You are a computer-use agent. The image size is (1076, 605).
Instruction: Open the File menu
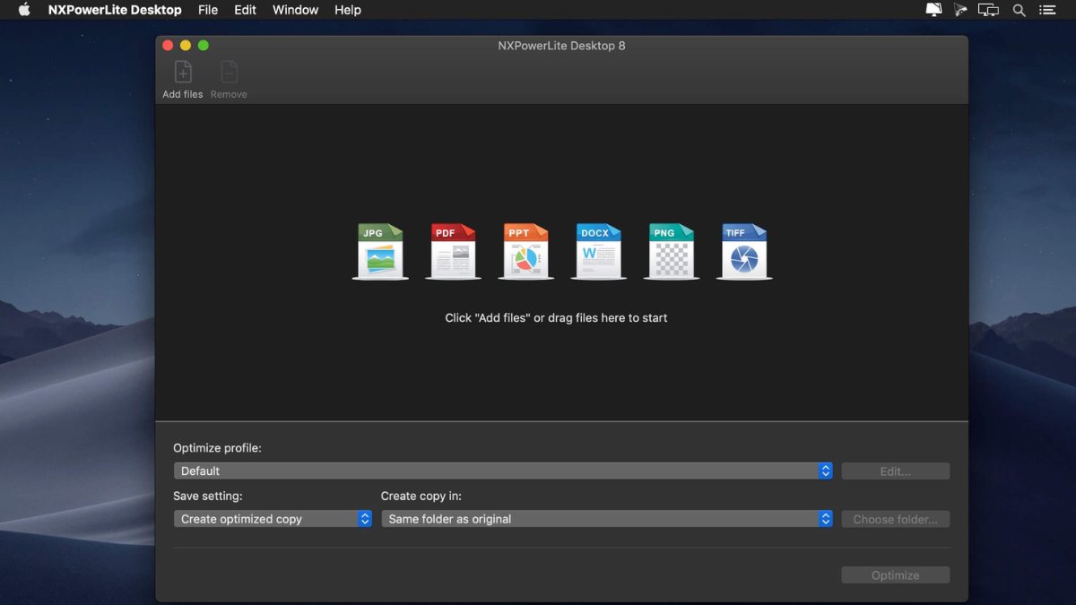[x=208, y=10]
